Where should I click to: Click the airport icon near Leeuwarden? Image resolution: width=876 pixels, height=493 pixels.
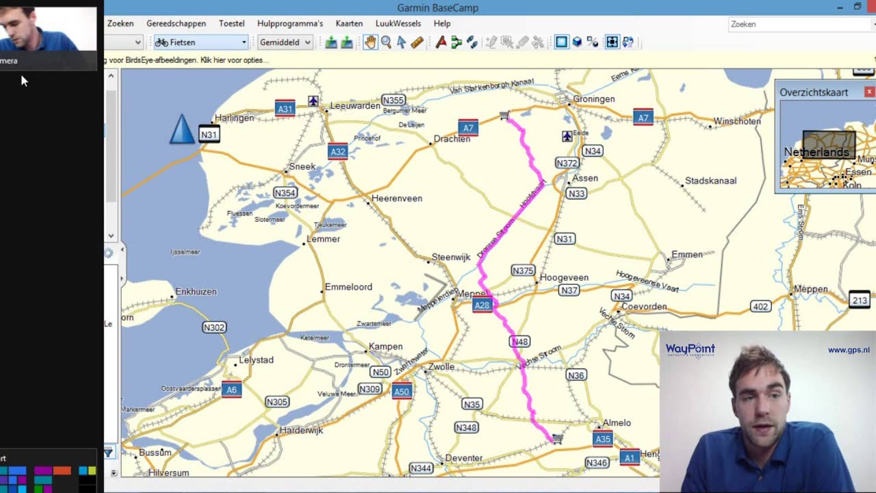[313, 101]
